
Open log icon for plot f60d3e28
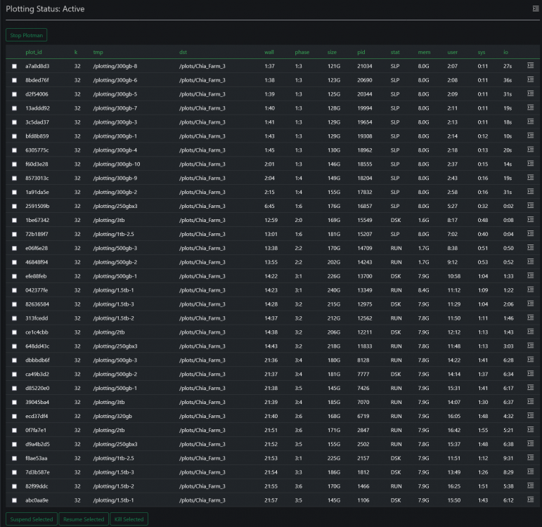[530, 164]
